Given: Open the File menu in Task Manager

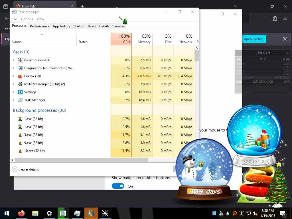Looking at the screenshot, I should [x=14, y=19].
